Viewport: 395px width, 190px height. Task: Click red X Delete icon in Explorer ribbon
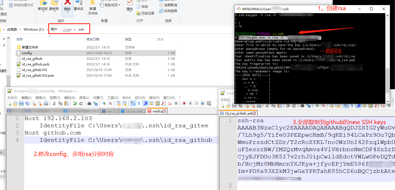[68, 2]
